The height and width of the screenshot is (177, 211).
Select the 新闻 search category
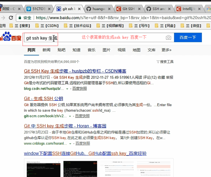pyautogui.click(x=46, y=50)
